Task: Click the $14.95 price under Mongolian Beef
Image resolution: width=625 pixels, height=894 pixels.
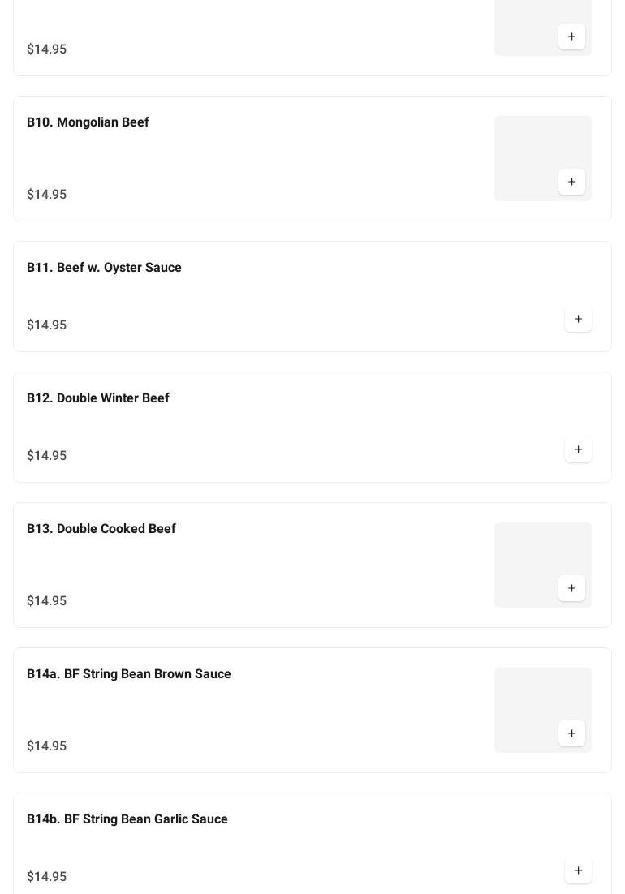Action: [x=46, y=195]
